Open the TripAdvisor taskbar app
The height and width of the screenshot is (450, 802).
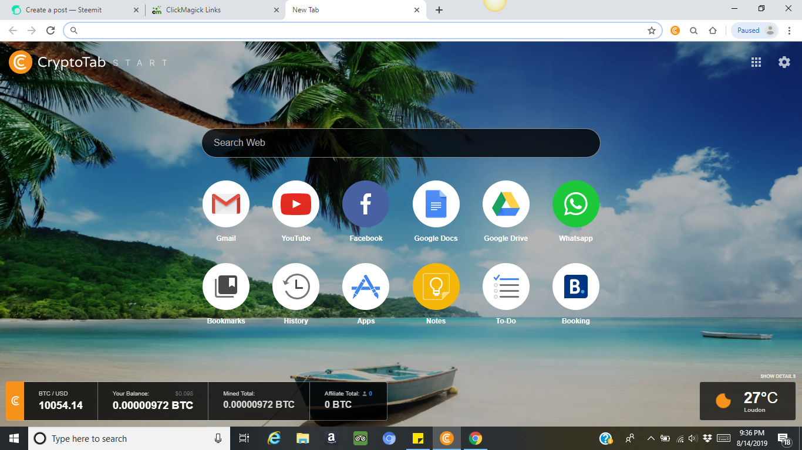360,438
